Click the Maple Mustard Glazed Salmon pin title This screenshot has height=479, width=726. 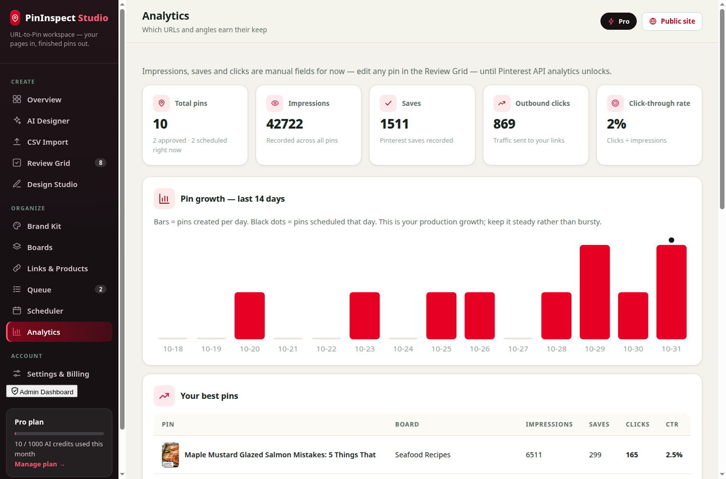point(280,455)
